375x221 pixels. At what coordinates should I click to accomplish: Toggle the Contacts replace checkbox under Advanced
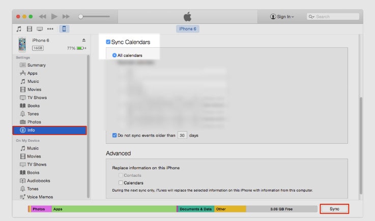pos(121,175)
